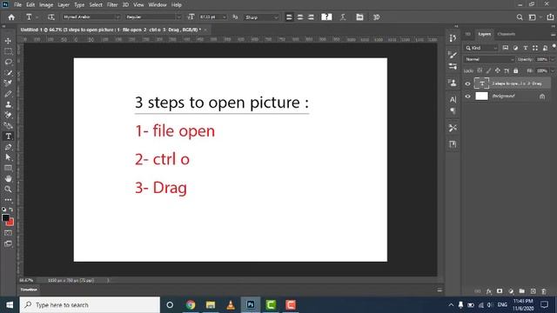This screenshot has width=557, height=313.
Task: Add a layer mask icon
Action: tap(500, 291)
